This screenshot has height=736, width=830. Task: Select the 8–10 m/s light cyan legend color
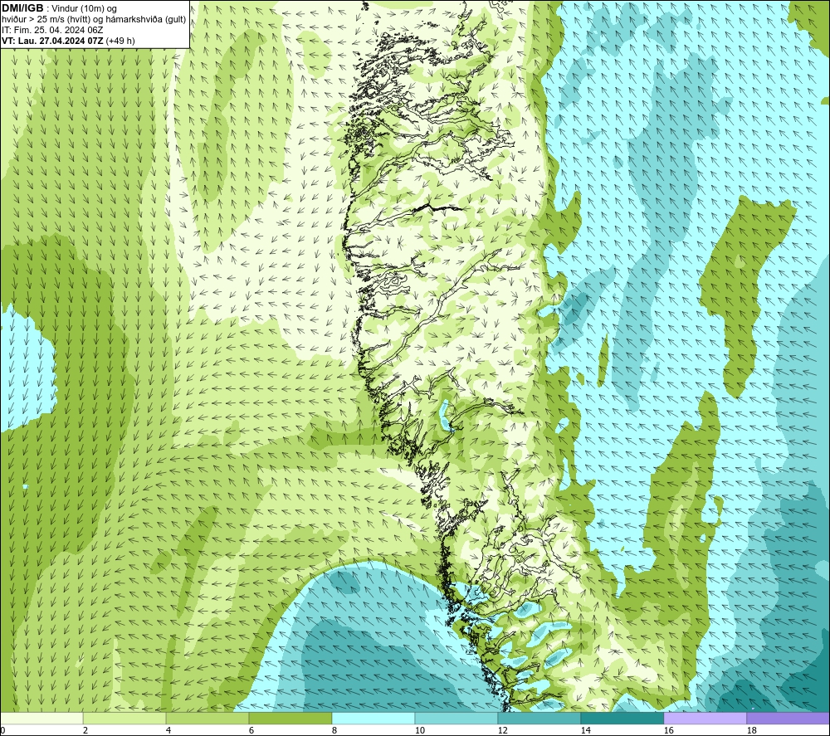[x=373, y=719]
